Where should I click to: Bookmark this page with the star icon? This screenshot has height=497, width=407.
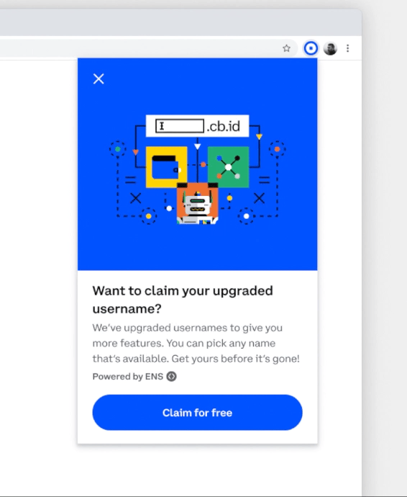286,48
